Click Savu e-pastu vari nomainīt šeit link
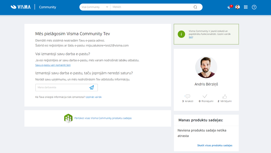 53,65
